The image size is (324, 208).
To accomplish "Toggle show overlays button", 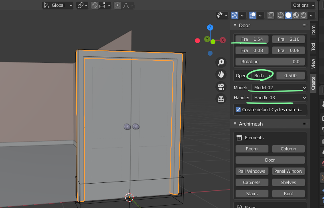I will (x=253, y=15).
